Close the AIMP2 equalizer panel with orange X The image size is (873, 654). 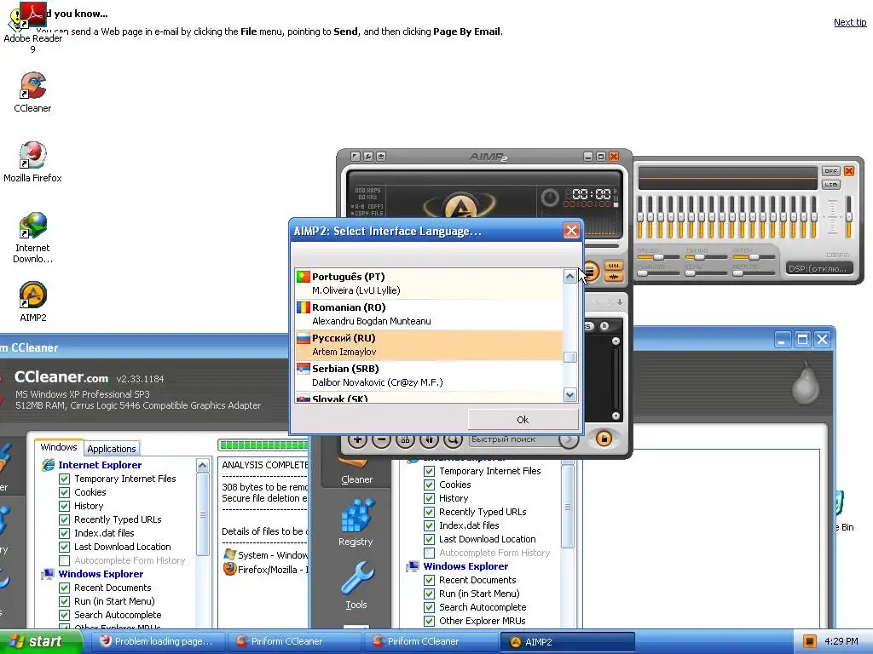pos(849,170)
